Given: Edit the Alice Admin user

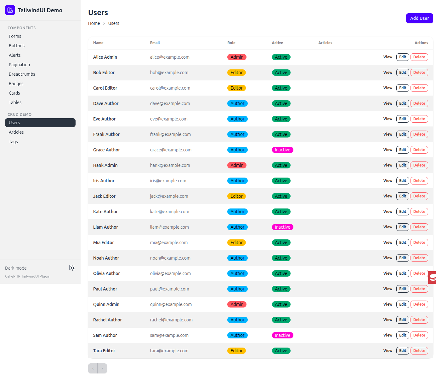Looking at the screenshot, I should point(403,57).
